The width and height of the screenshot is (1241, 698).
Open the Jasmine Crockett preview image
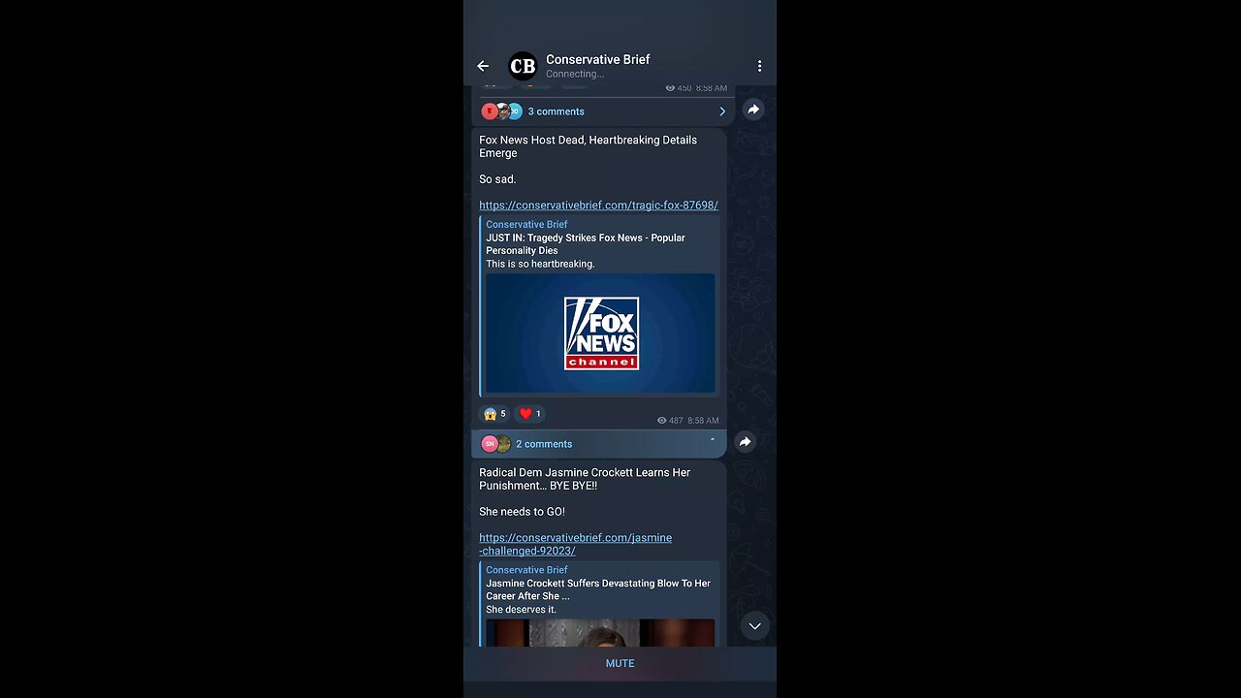(600, 633)
